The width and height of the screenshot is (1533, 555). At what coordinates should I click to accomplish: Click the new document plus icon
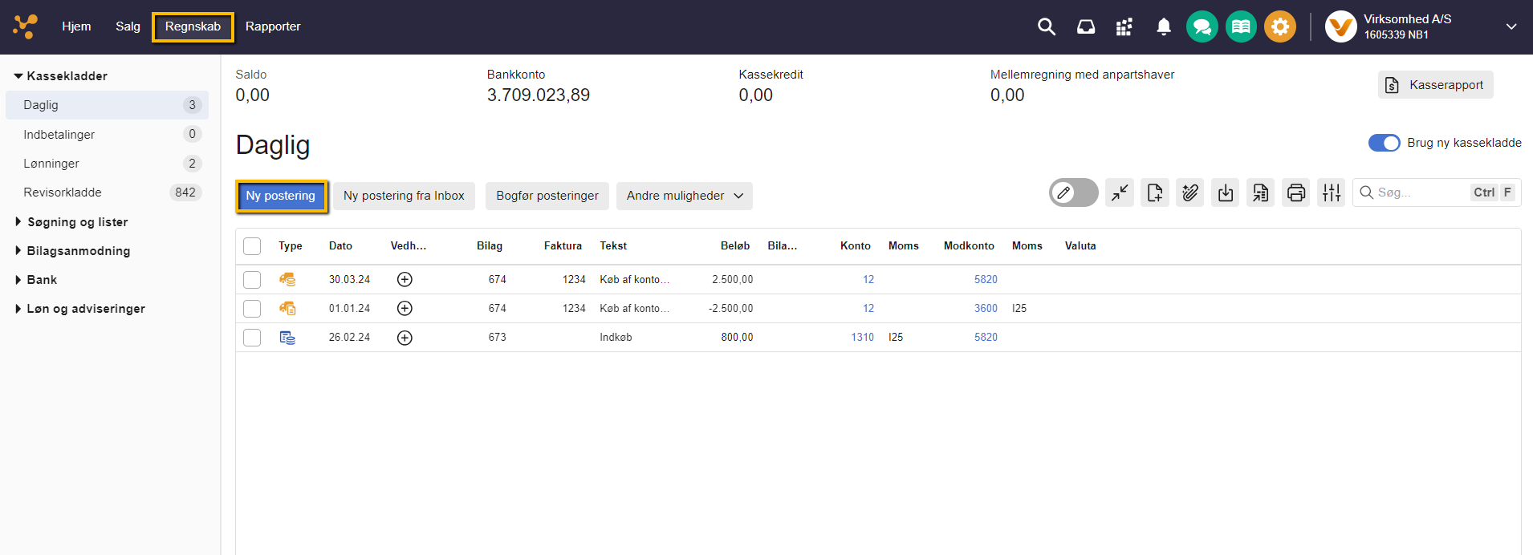coord(1154,192)
